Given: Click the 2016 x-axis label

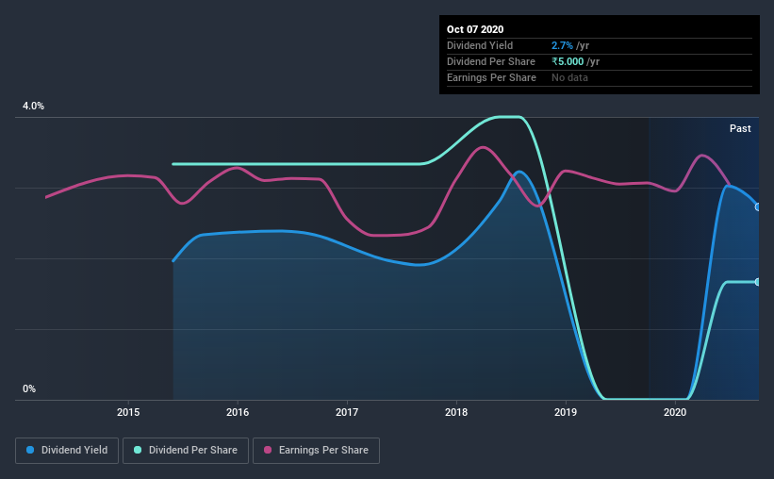Looking at the screenshot, I should click(238, 412).
